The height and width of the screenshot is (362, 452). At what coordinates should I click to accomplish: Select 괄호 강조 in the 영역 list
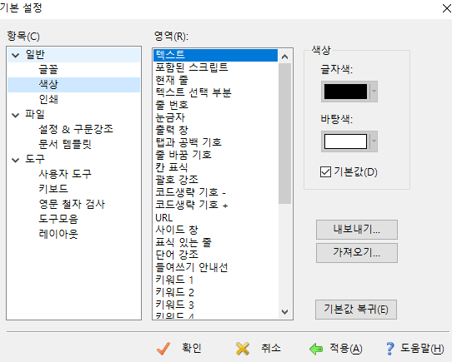pyautogui.click(x=216, y=180)
